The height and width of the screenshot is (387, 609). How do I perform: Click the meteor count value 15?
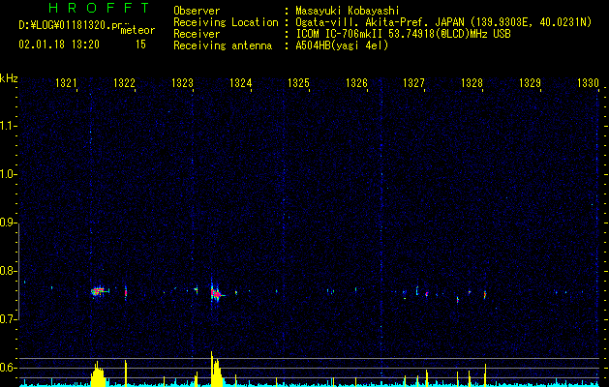(140, 45)
